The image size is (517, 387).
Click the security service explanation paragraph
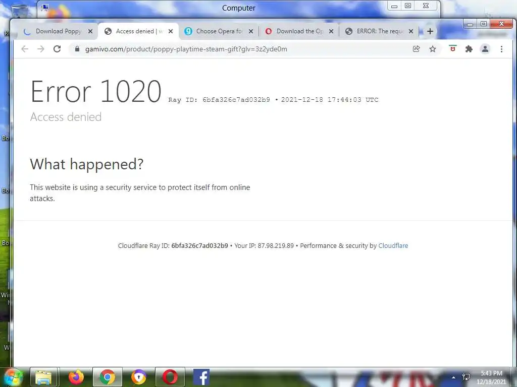pos(140,193)
